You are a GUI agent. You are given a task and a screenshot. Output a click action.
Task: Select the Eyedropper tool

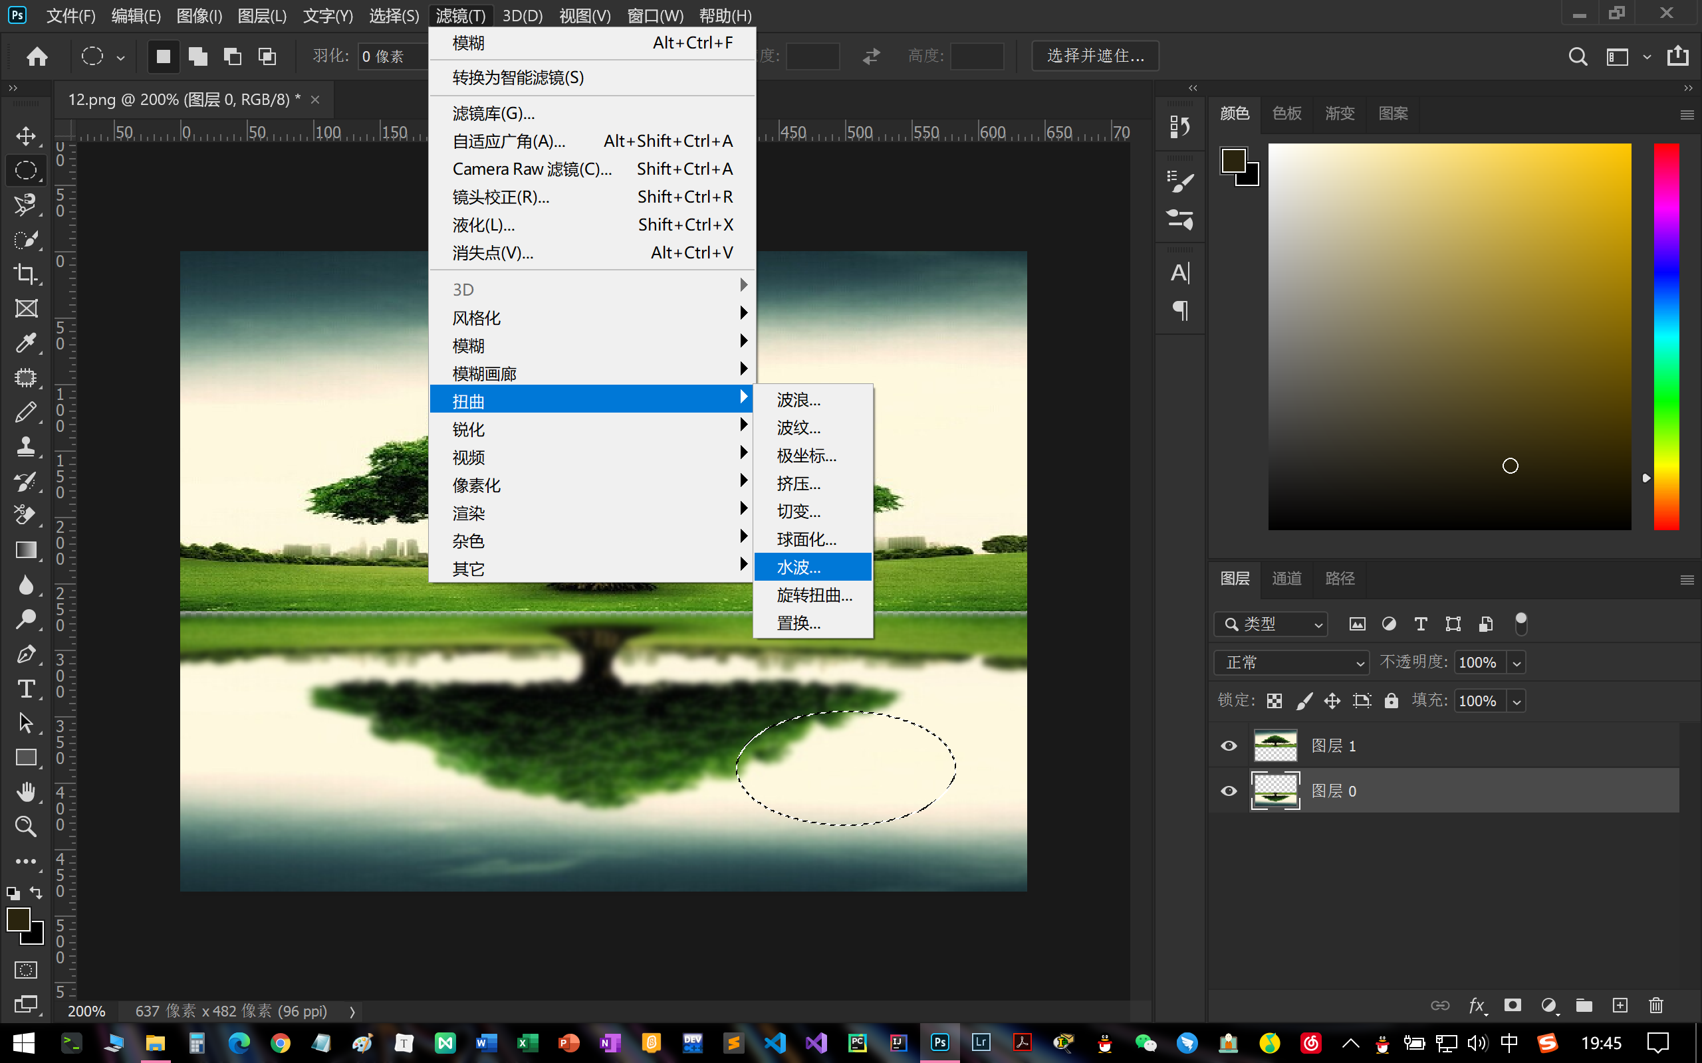point(26,343)
